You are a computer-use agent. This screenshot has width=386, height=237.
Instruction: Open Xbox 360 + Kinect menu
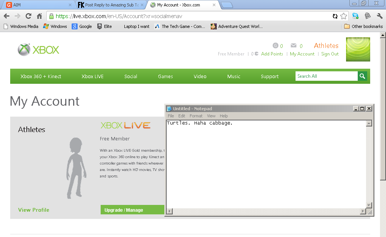pyautogui.click(x=41, y=76)
